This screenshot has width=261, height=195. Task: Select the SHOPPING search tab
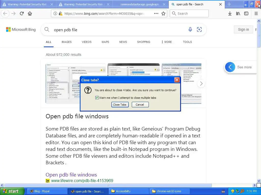pos(144,42)
